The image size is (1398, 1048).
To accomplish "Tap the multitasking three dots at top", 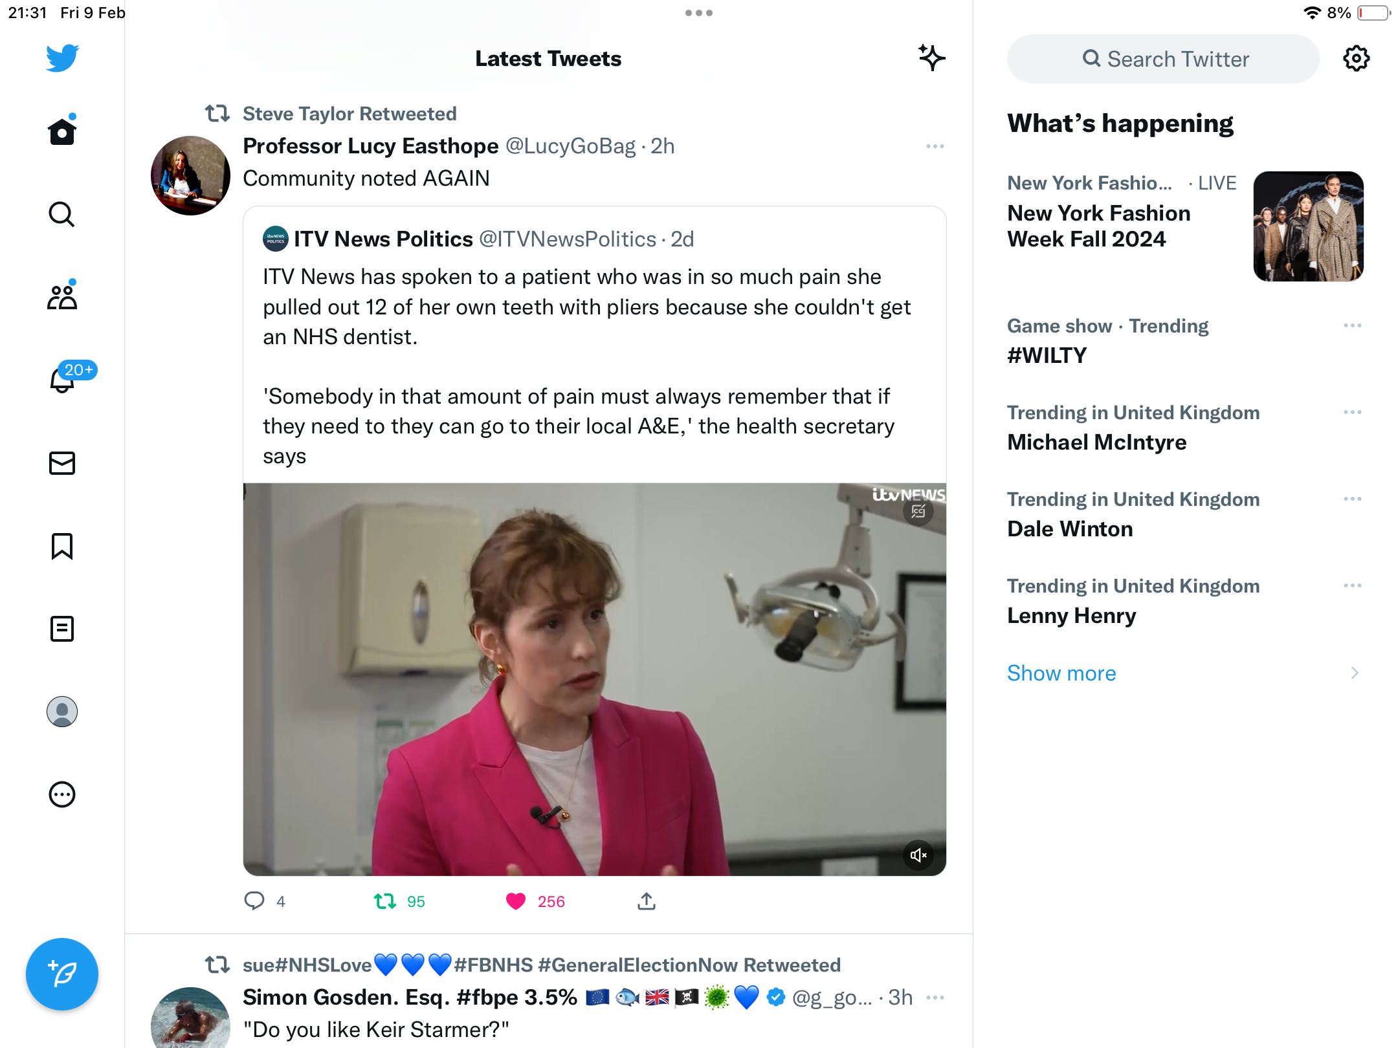I will click(699, 13).
